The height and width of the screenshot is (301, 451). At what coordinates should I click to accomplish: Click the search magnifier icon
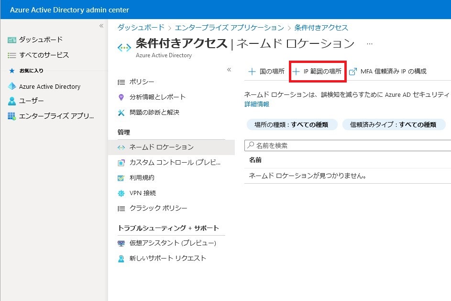pos(251,145)
